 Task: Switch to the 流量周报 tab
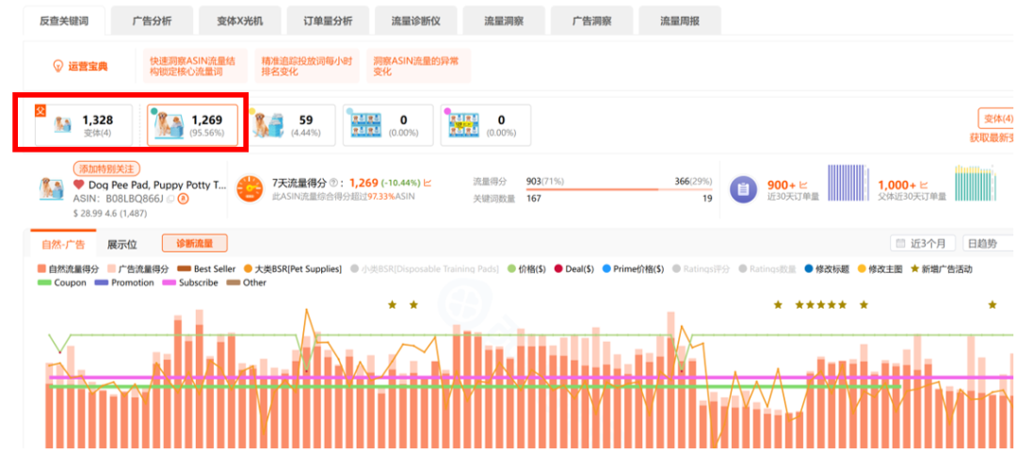pos(680,20)
